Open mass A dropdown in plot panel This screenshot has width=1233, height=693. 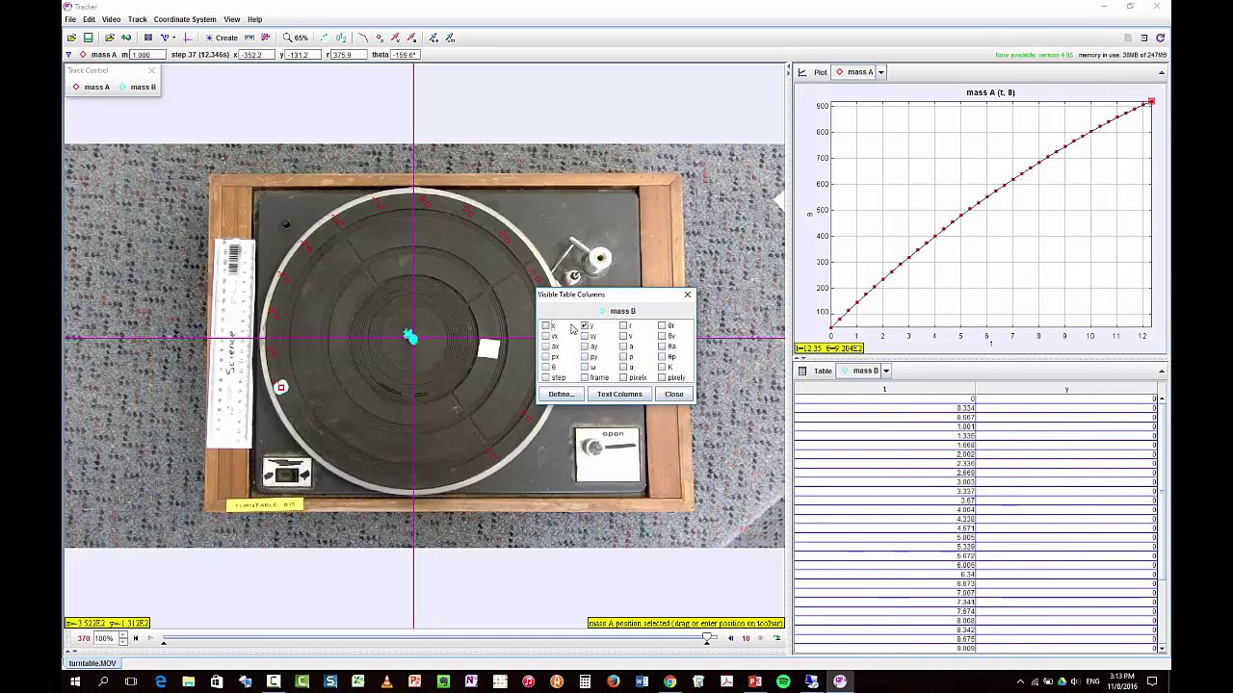880,72
